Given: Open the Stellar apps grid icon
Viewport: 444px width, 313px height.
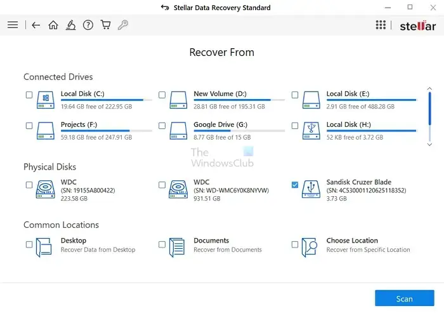Looking at the screenshot, I should (381, 25).
